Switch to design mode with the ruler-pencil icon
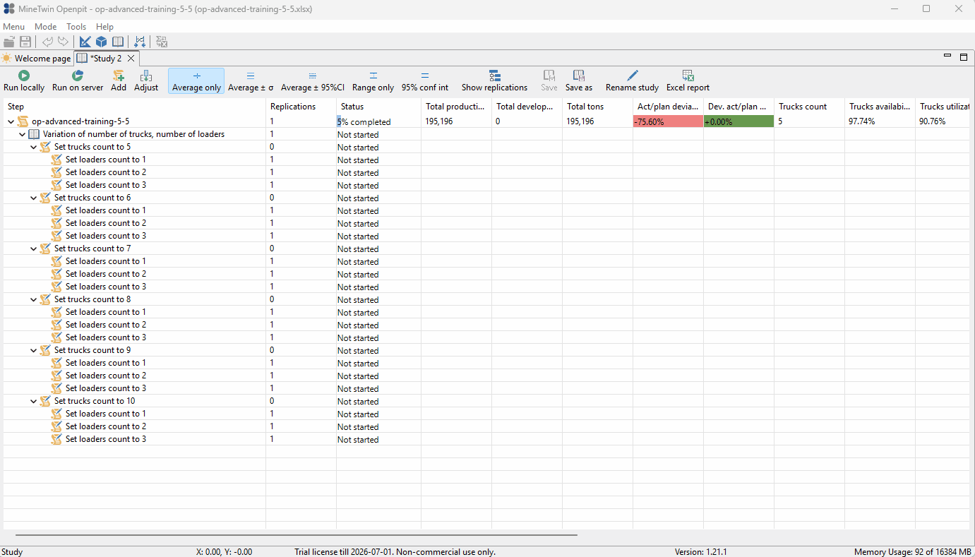Screen dimensions: 975x557 tap(85, 42)
